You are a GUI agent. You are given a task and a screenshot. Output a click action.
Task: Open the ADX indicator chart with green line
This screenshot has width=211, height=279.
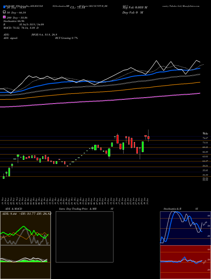click(x=25, y=228)
